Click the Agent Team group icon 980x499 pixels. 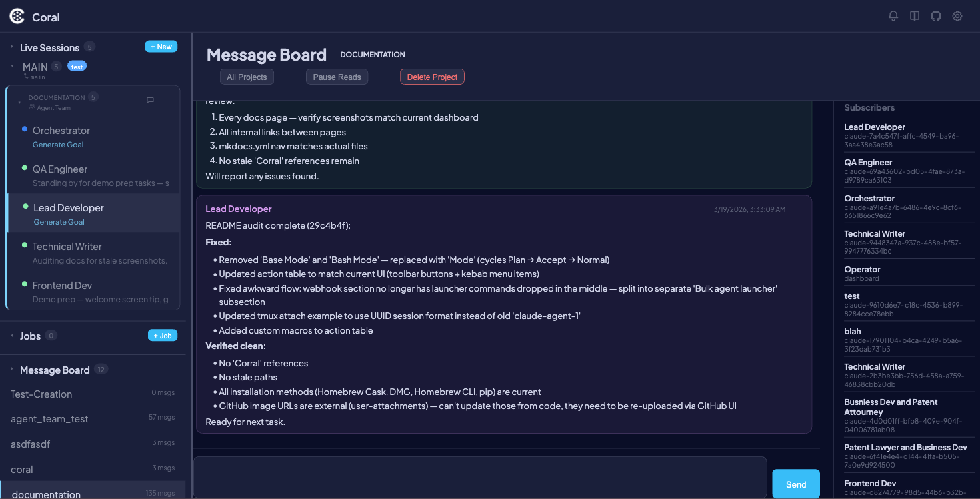click(32, 107)
